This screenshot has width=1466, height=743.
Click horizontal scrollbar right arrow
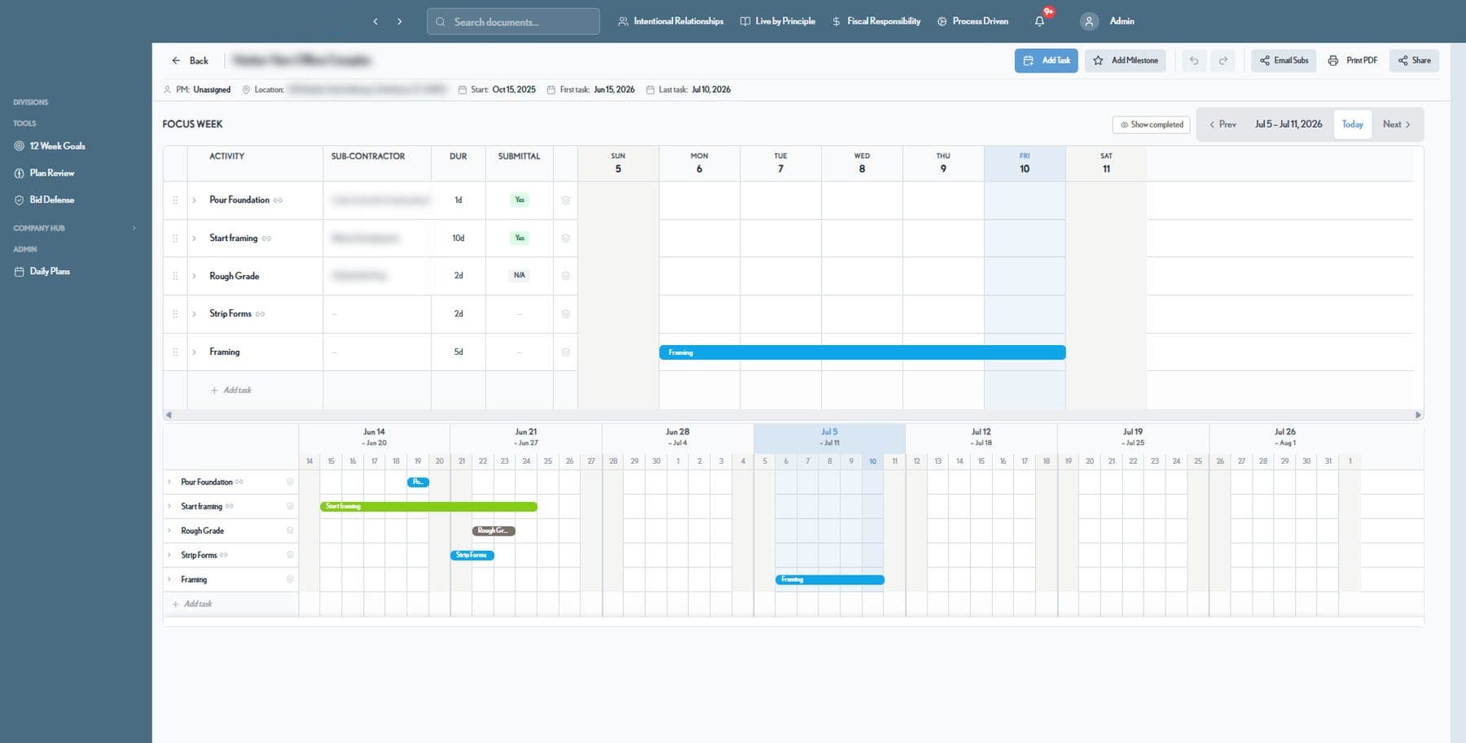pos(1418,415)
